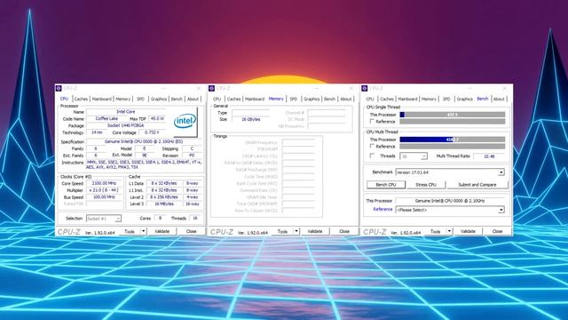Click Validate in the Bench-tab window
The image size is (568, 320).
click(468, 231)
